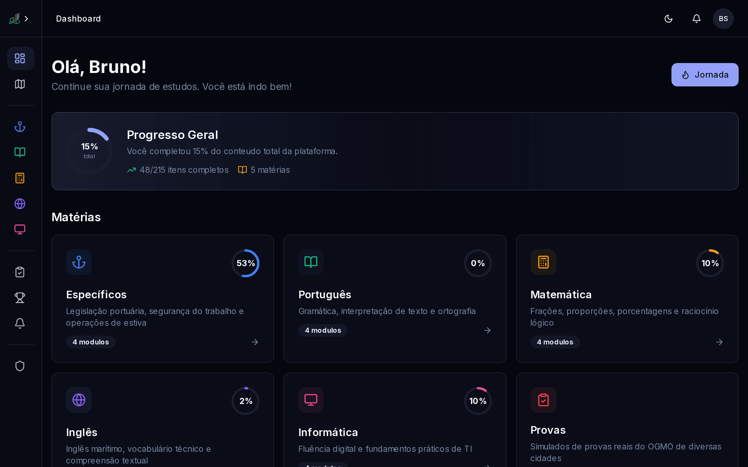Open Específicos via its arrow button
This screenshot has width=748, height=467.
[x=254, y=342]
